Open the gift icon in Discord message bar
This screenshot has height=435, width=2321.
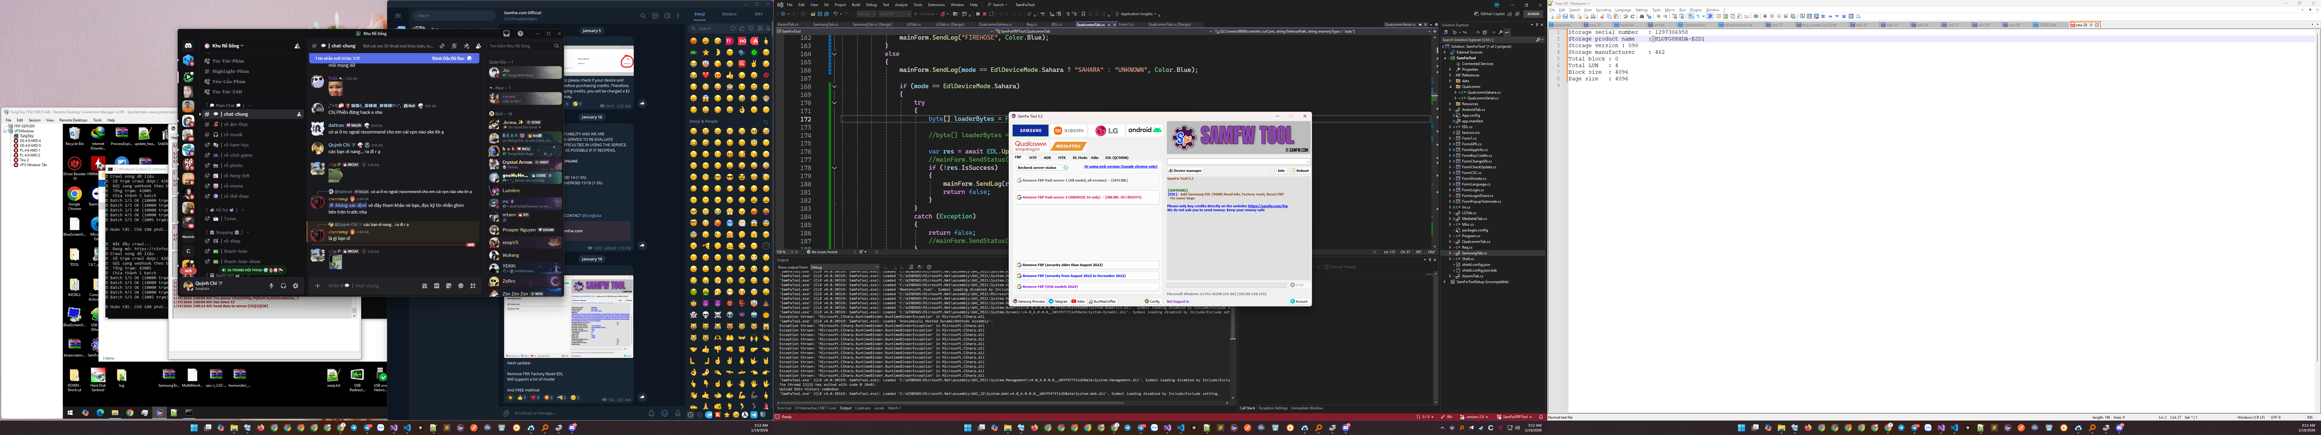click(424, 285)
